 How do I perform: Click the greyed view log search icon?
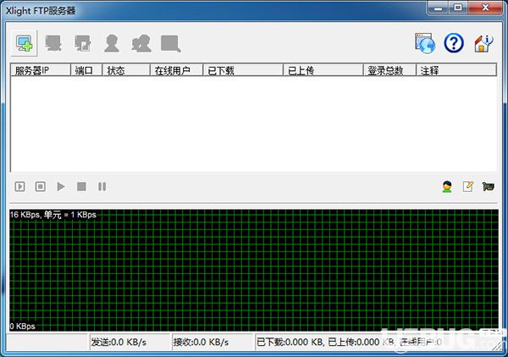171,44
